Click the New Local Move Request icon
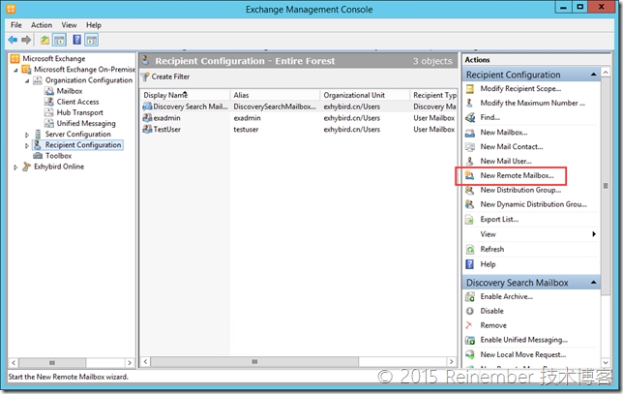This screenshot has height=394, width=623. point(470,354)
